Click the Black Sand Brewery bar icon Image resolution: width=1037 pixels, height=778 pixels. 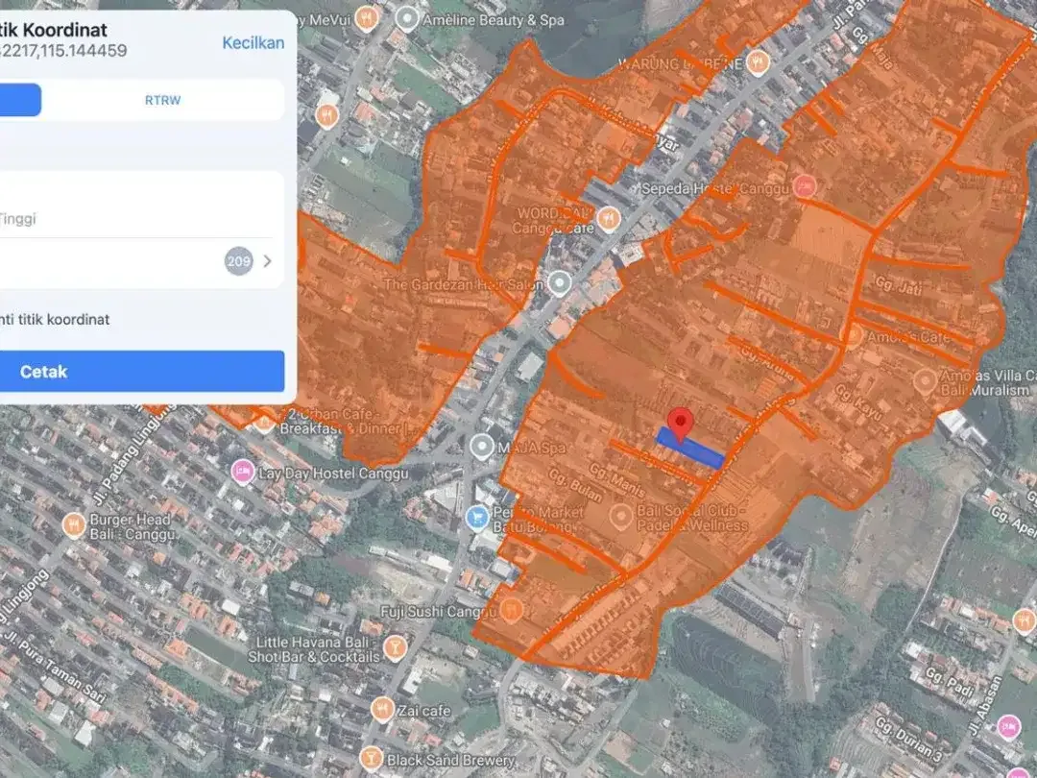click(x=371, y=758)
